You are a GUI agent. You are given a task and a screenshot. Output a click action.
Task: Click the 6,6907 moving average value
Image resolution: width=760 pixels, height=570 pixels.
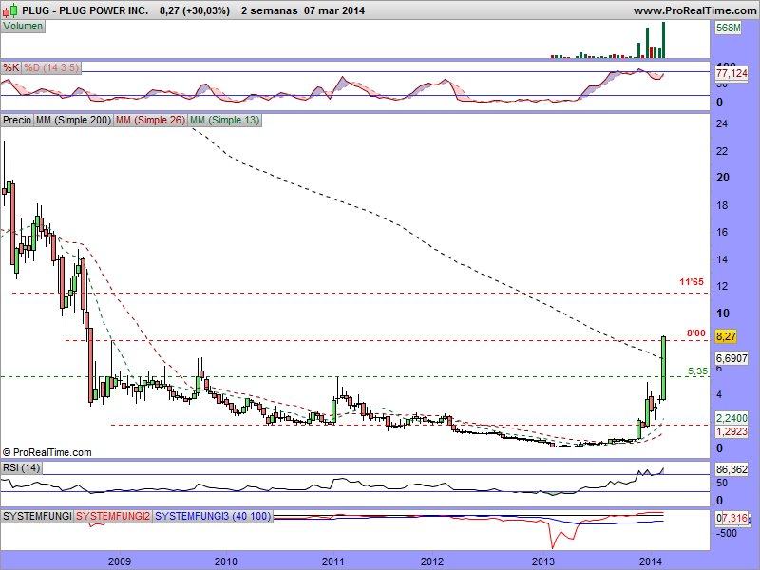pyautogui.click(x=731, y=358)
